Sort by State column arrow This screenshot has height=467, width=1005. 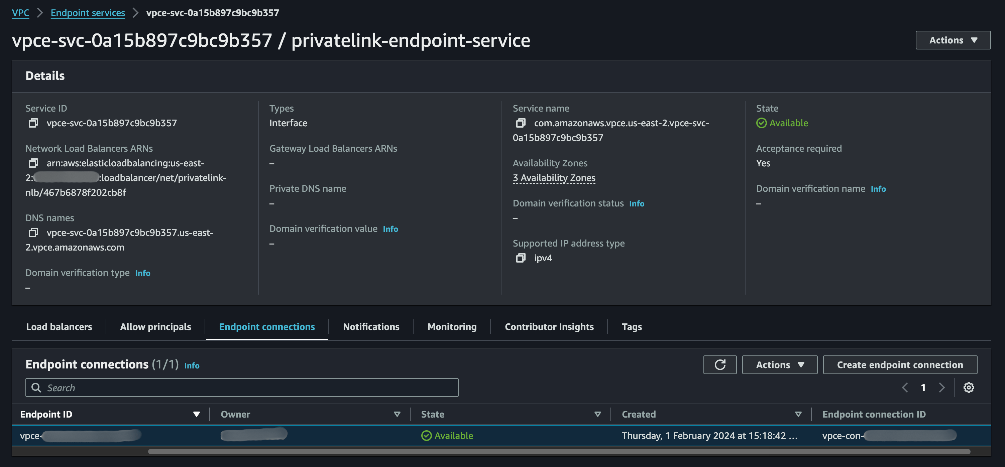(598, 414)
